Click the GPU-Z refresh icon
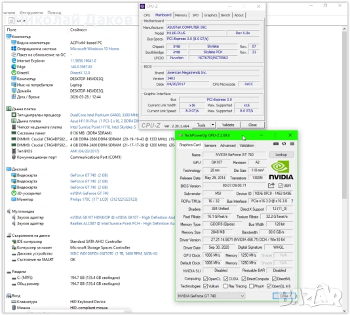350x315 pixels. point(284,144)
